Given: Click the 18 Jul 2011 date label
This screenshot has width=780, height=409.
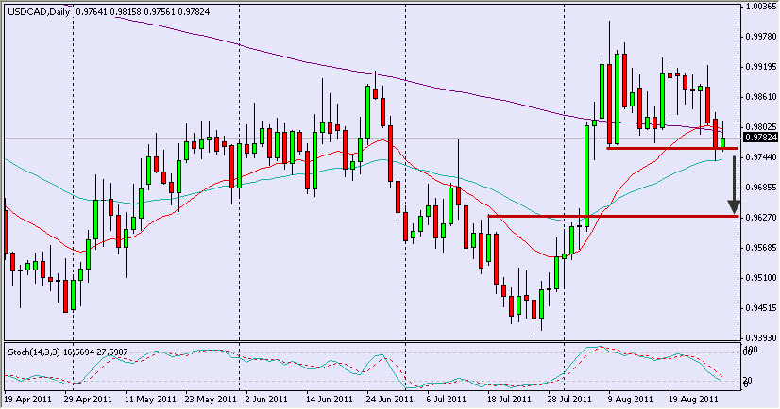Looking at the screenshot, I should pos(509,399).
